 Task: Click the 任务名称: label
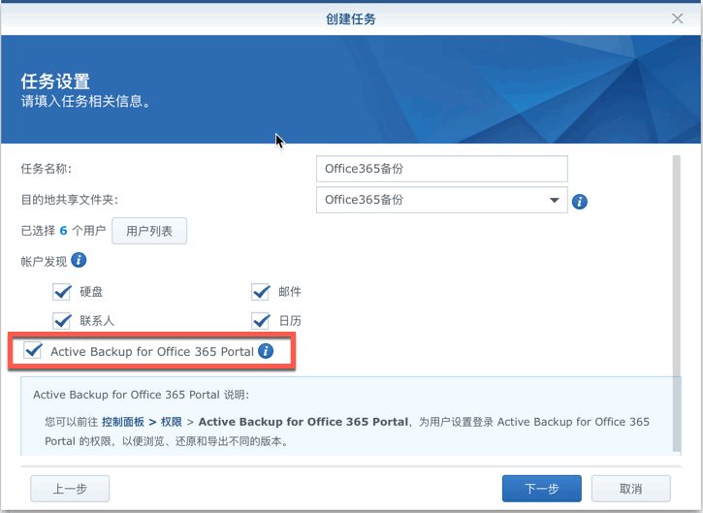click(47, 169)
